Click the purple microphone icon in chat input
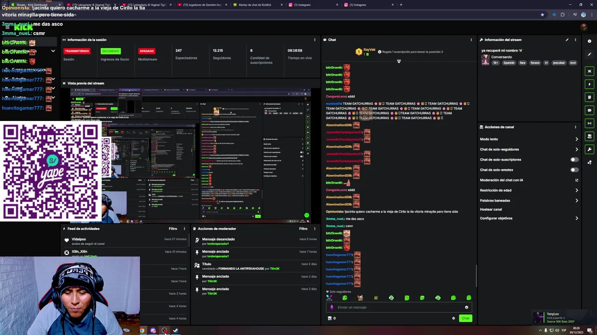 (x=332, y=307)
